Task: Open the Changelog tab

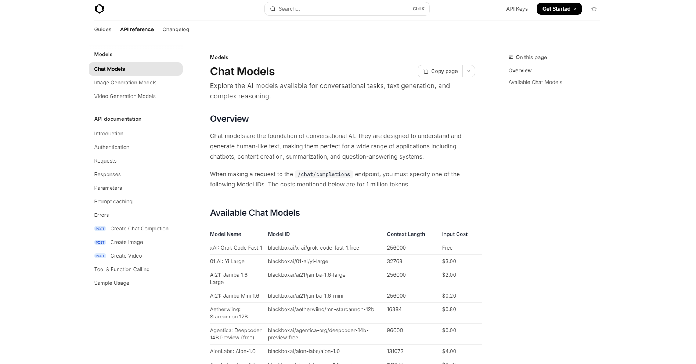Action: [176, 29]
